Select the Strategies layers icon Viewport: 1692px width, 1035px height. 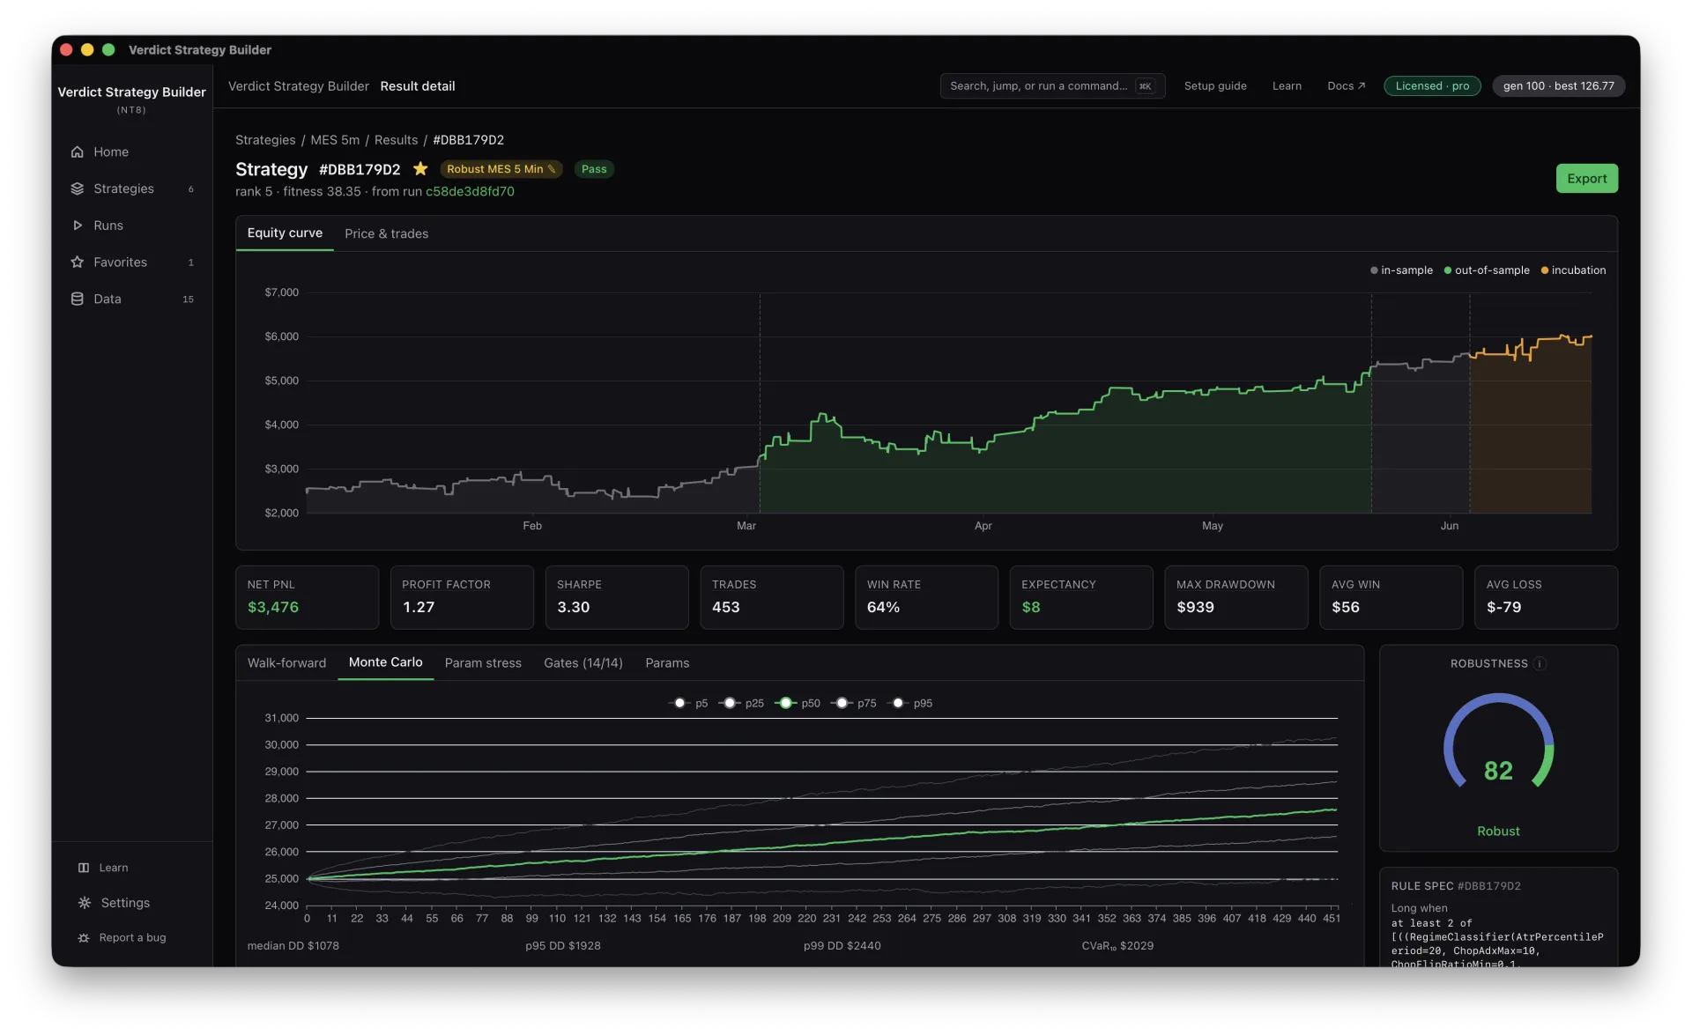click(78, 189)
